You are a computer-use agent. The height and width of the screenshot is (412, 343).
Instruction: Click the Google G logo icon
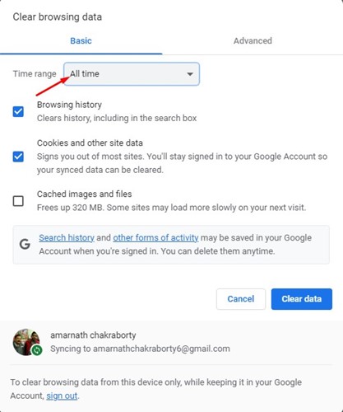point(25,244)
